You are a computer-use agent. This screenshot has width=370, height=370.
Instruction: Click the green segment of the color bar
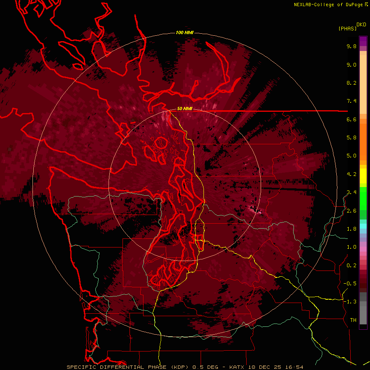[x=363, y=198]
